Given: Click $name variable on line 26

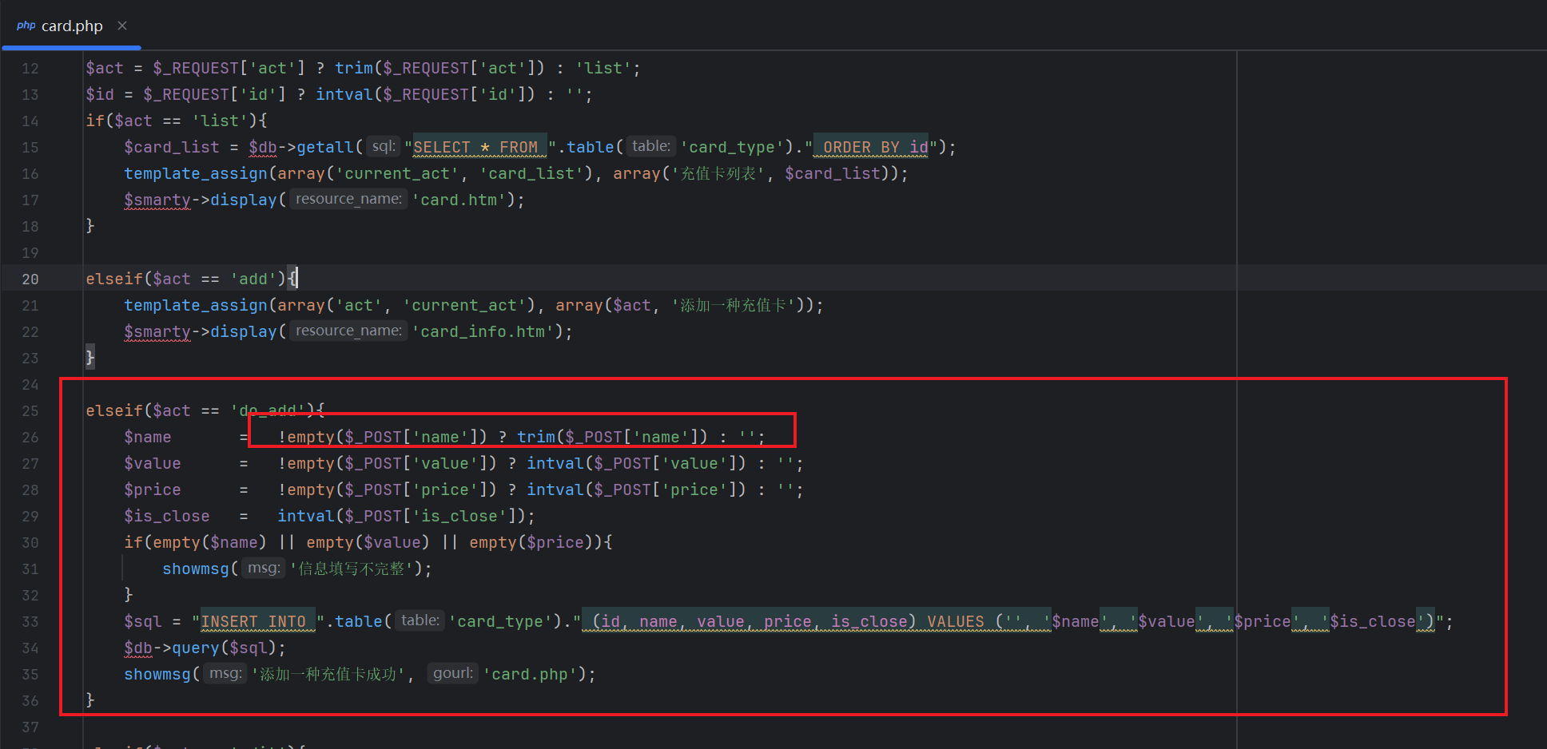Looking at the screenshot, I should point(148,438).
